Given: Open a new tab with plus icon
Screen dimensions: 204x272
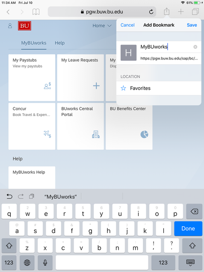Looking at the screenshot, I should click(x=181, y=12).
